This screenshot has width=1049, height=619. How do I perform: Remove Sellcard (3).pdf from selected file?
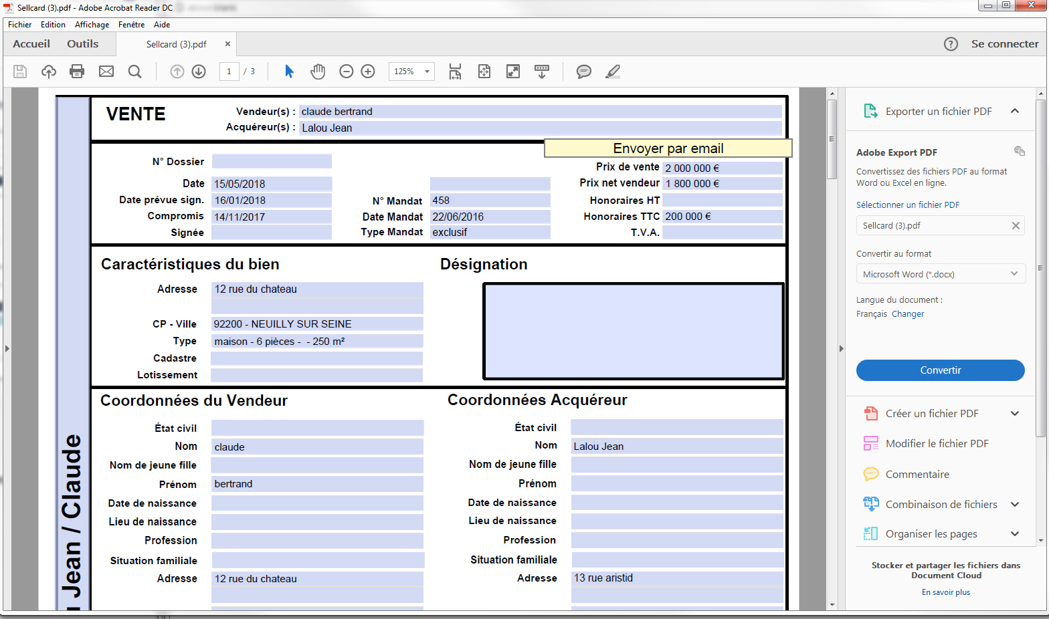[1015, 226]
